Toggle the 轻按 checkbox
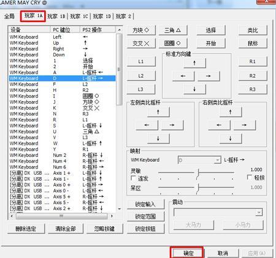Image resolution: width=276 pixels, height=258 pixels. (x=250, y=177)
